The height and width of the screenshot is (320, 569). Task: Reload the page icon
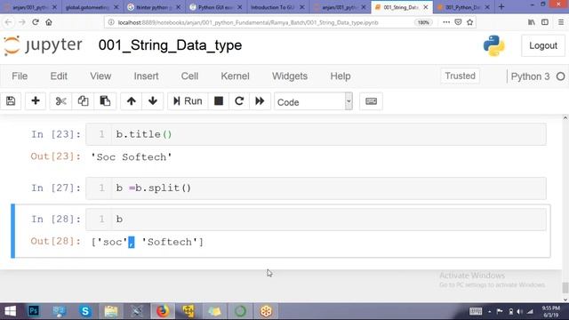(x=36, y=22)
